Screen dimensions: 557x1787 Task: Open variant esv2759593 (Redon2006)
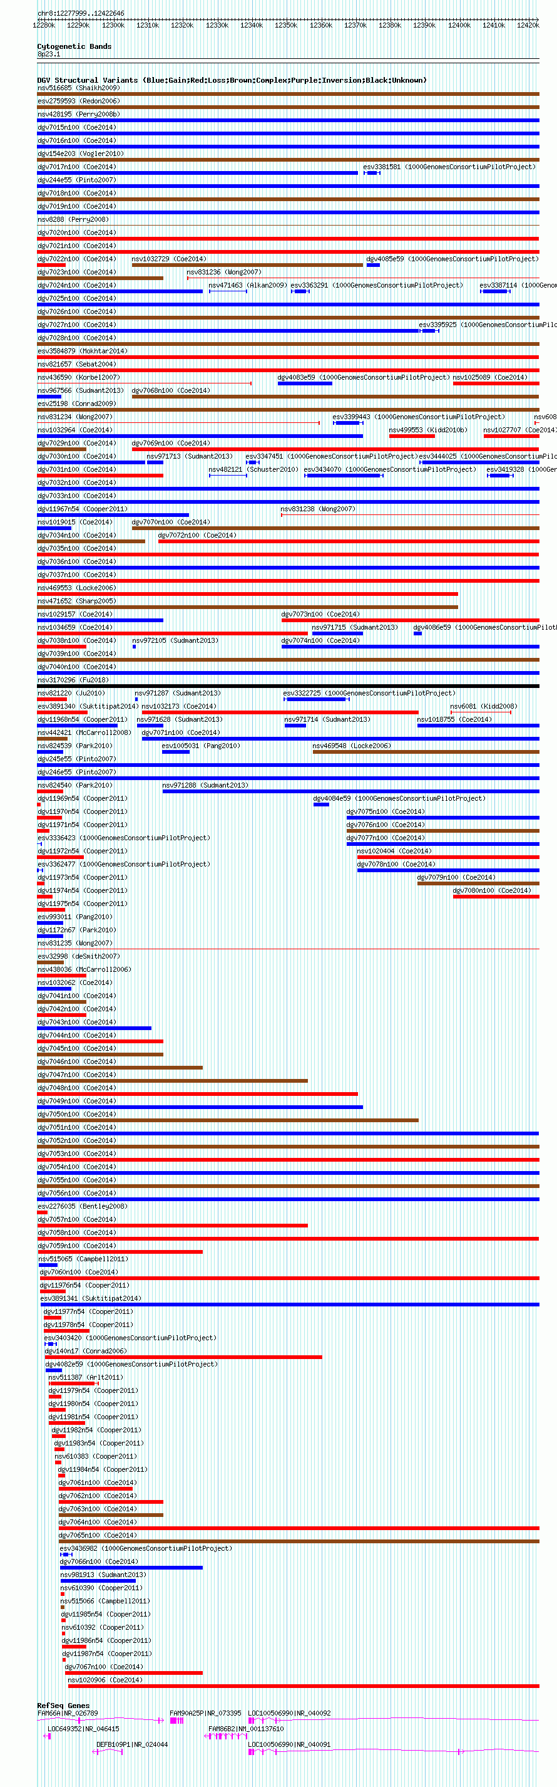pos(78,102)
